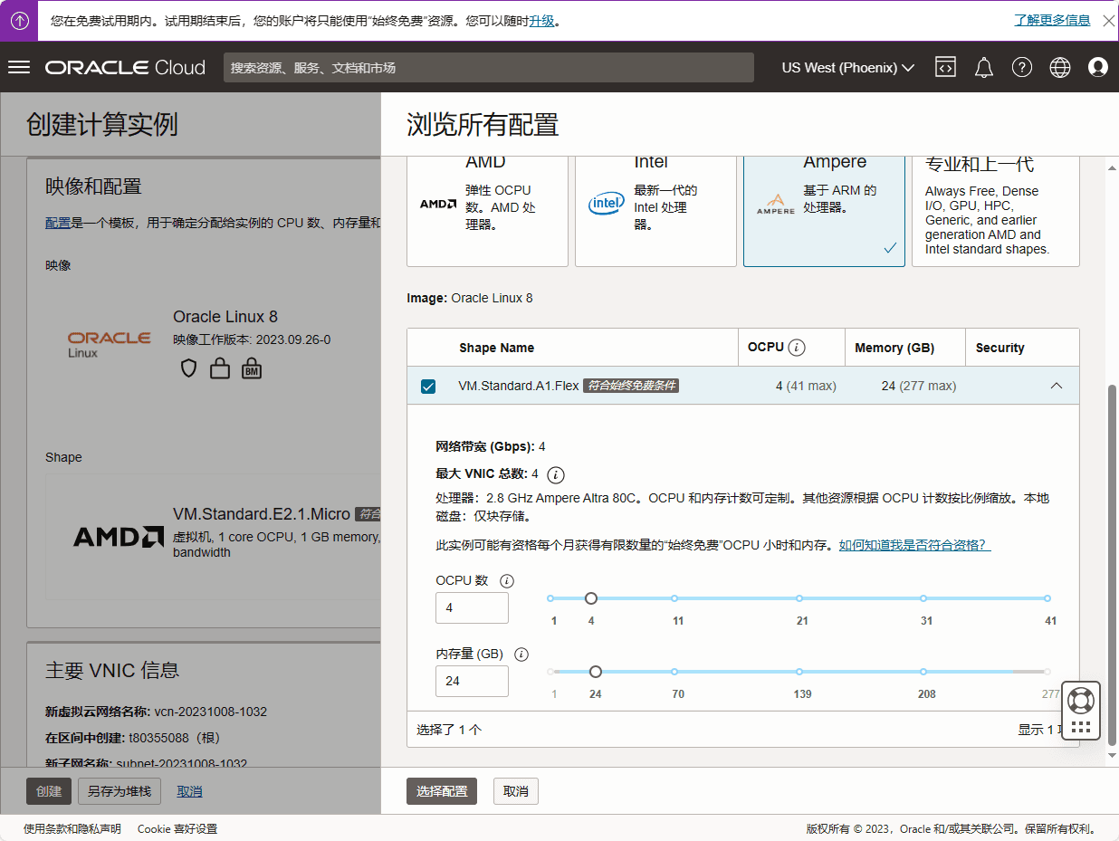Select the Ampere shape series tab
The width and height of the screenshot is (1119, 841).
click(824, 208)
